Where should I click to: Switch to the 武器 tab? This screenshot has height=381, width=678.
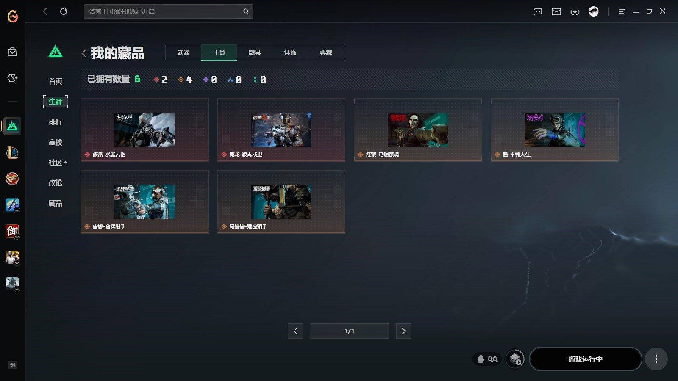coord(183,52)
